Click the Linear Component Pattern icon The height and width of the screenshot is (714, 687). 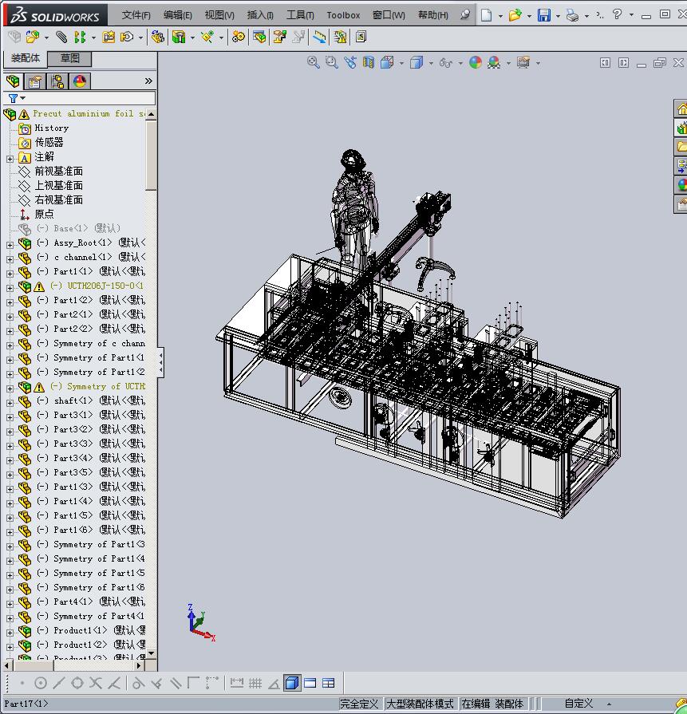[x=80, y=37]
